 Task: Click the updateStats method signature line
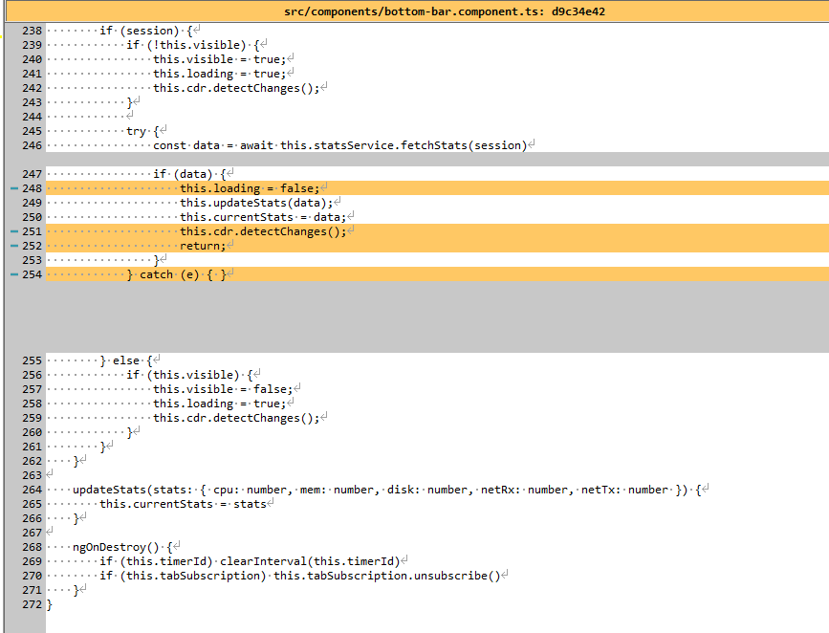click(387, 490)
